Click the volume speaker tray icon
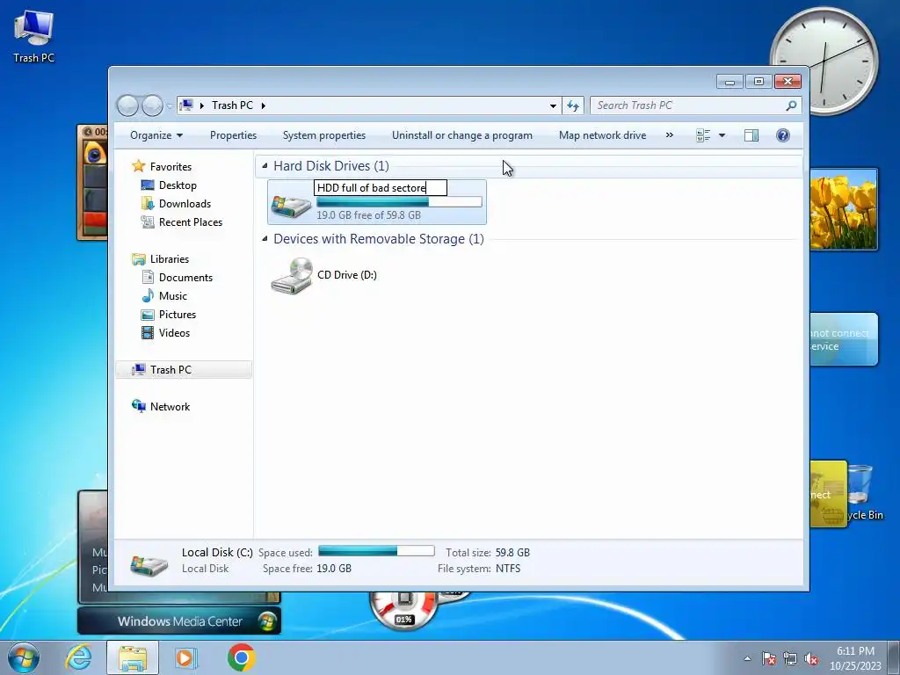900x675 pixels. (811, 658)
